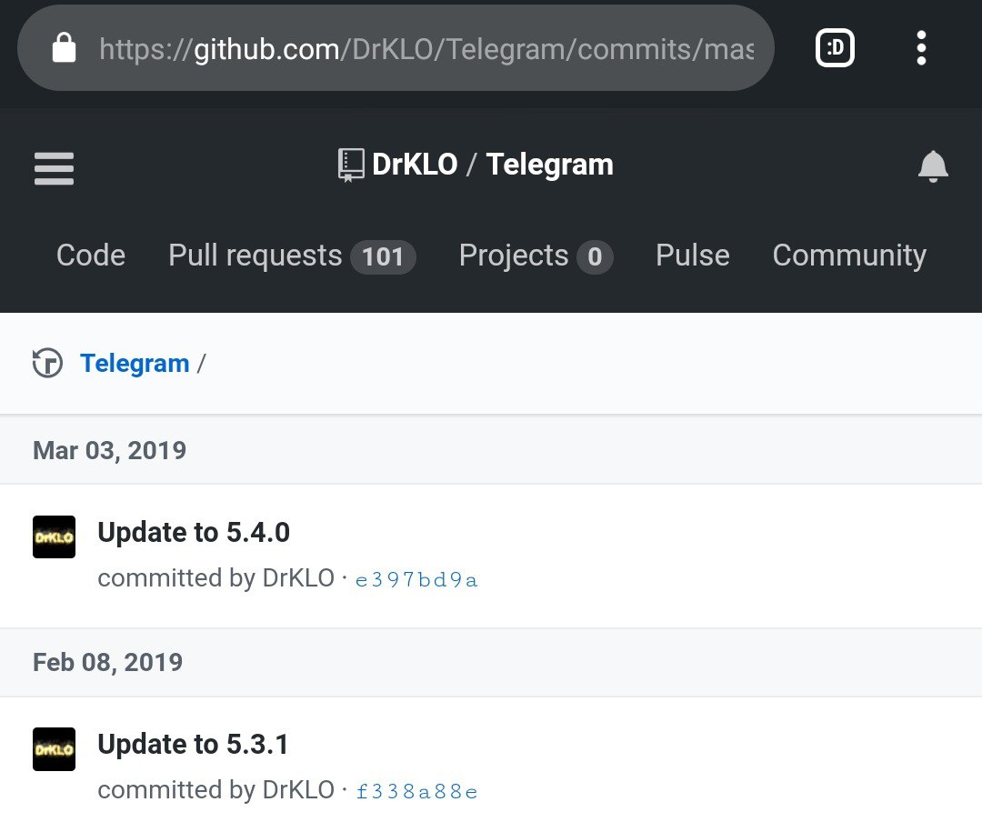This screenshot has height=832, width=982.
Task: Switch to the Code tab
Action: 91,256
